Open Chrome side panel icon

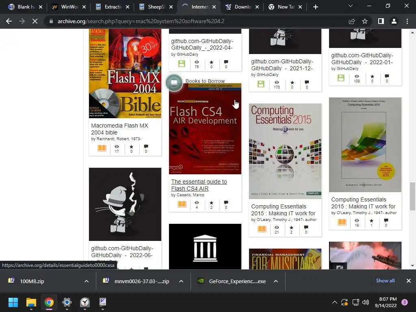pyautogui.click(x=381, y=21)
